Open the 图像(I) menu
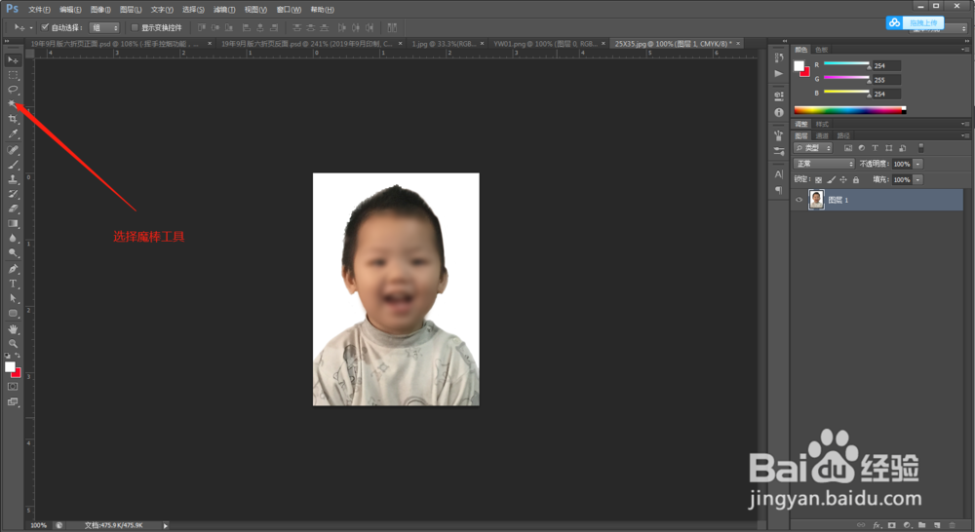The height and width of the screenshot is (532, 975). point(100,10)
